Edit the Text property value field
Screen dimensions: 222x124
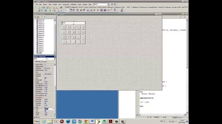click(x=49, y=109)
